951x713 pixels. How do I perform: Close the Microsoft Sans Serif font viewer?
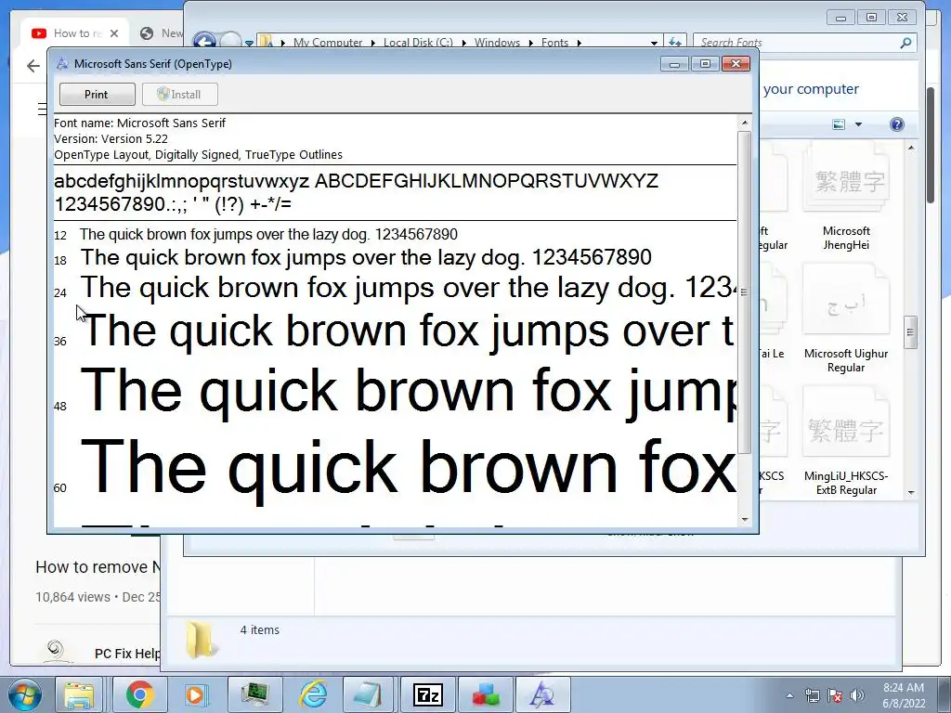(x=736, y=64)
